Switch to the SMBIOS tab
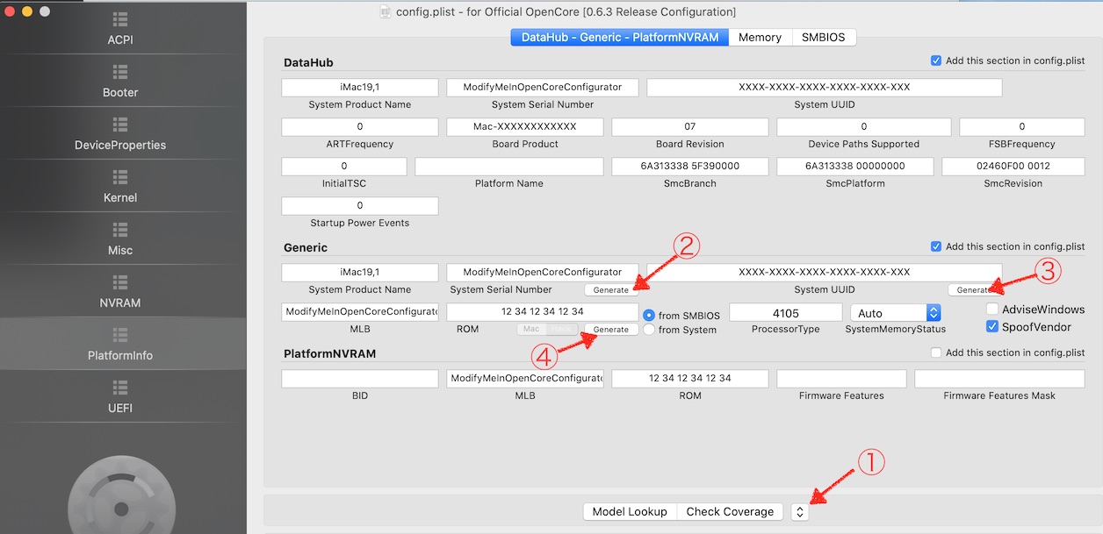Screen dimensions: 1103x534 point(824,37)
